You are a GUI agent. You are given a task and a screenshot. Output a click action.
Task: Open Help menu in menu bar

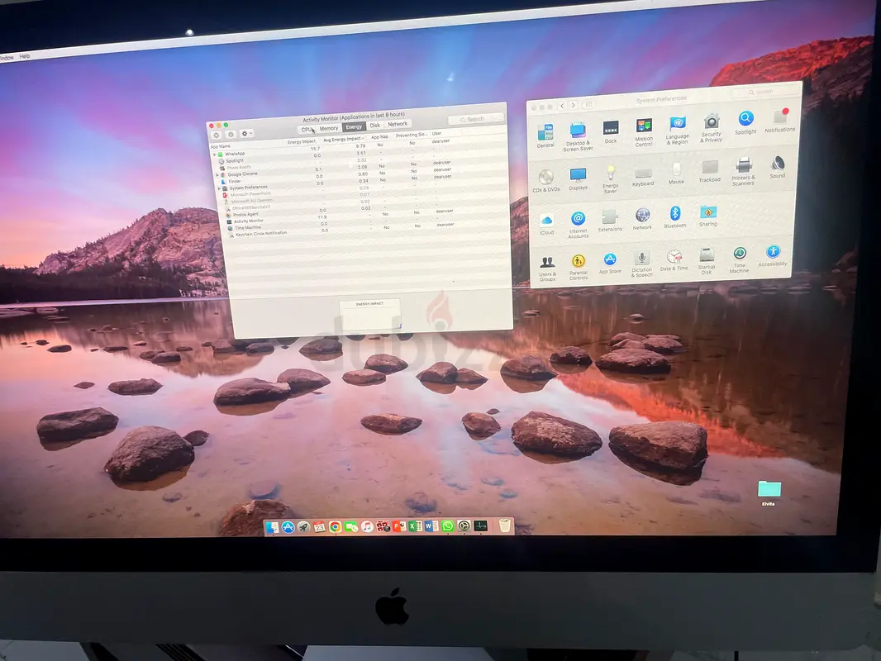[24, 56]
